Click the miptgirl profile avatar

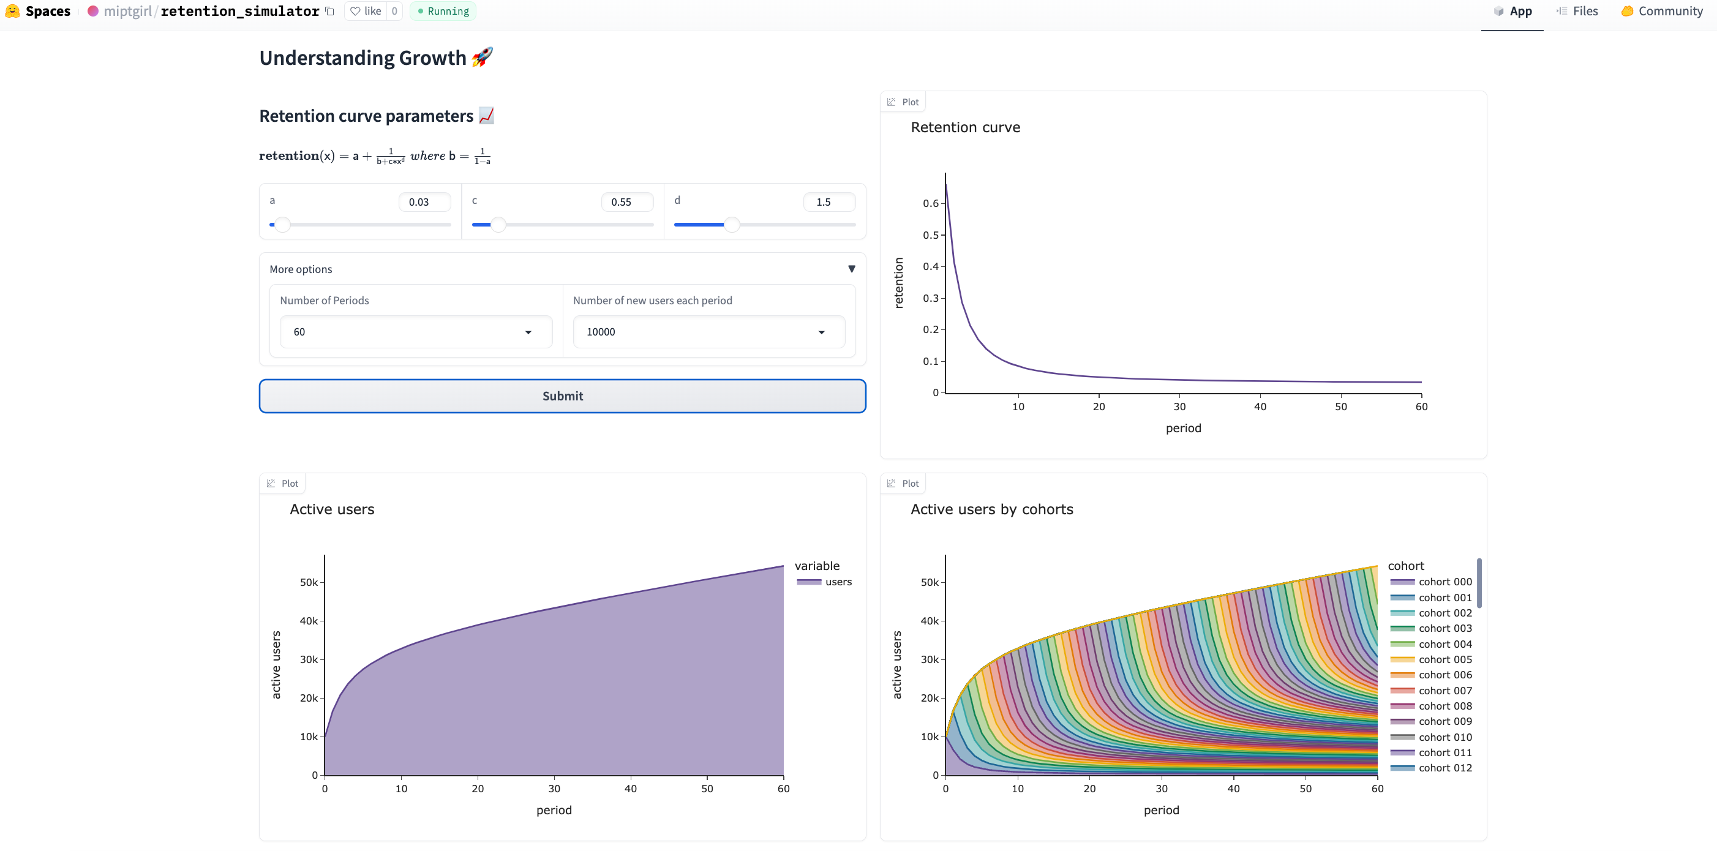tap(93, 12)
